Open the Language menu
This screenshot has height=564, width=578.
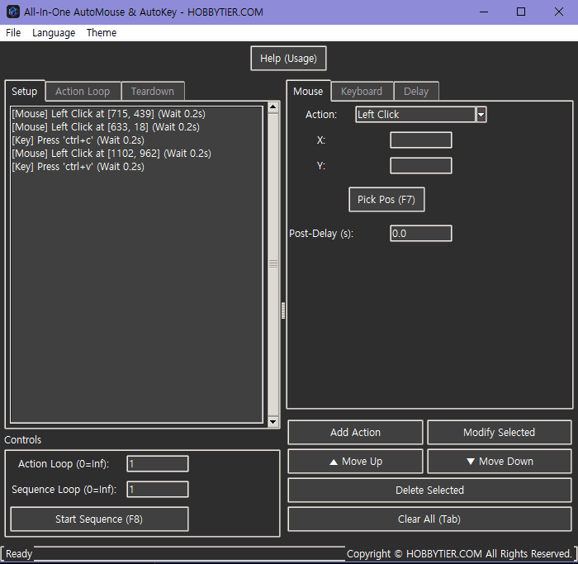(x=54, y=33)
